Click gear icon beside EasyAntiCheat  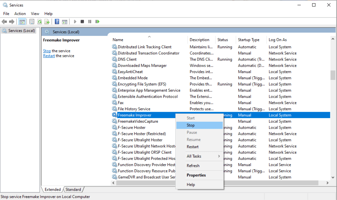115,71
